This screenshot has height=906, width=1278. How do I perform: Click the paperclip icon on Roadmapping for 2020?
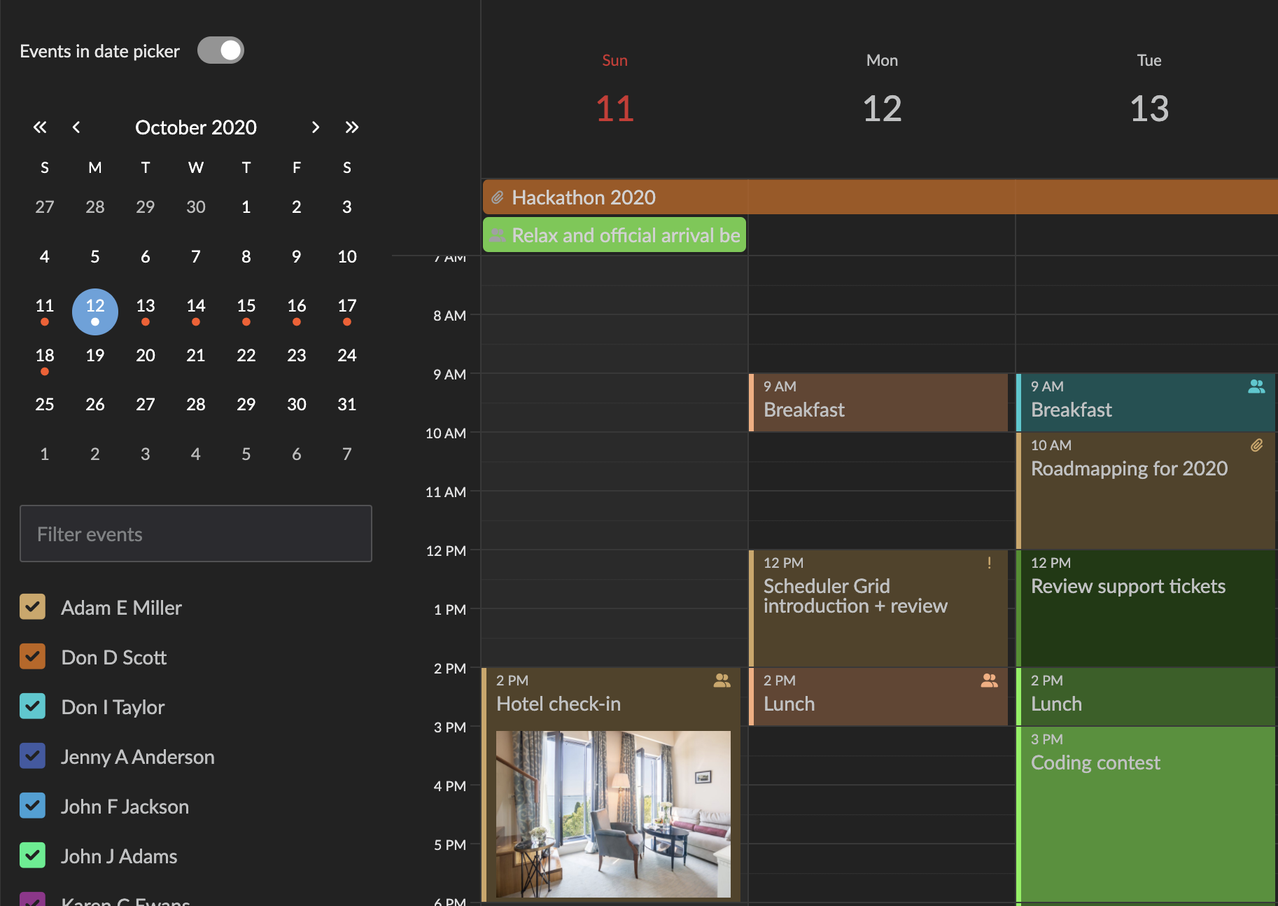coord(1256,445)
